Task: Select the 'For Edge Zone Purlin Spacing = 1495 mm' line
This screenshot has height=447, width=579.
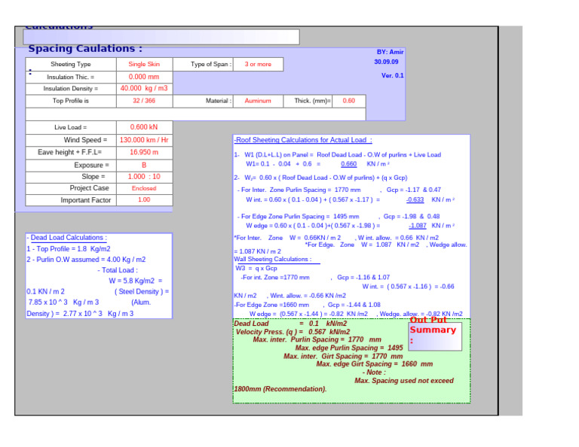Action: [299, 216]
